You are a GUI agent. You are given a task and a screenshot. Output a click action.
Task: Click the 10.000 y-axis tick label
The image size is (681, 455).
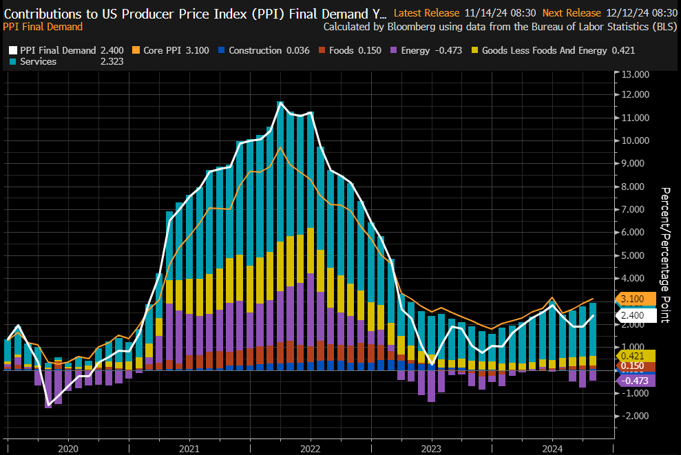[x=636, y=140]
